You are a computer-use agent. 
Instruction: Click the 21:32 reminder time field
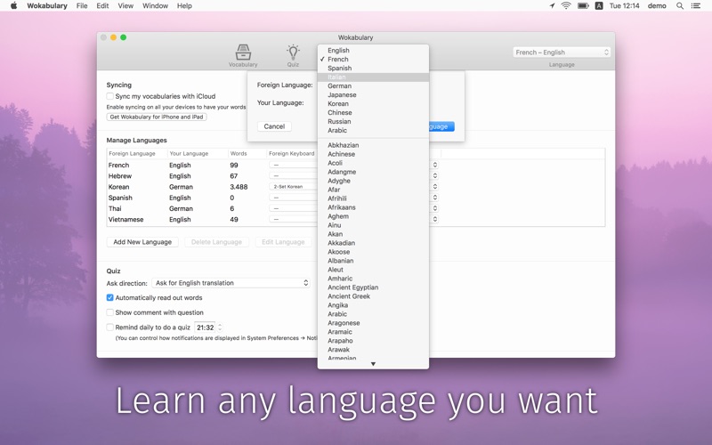coord(206,328)
